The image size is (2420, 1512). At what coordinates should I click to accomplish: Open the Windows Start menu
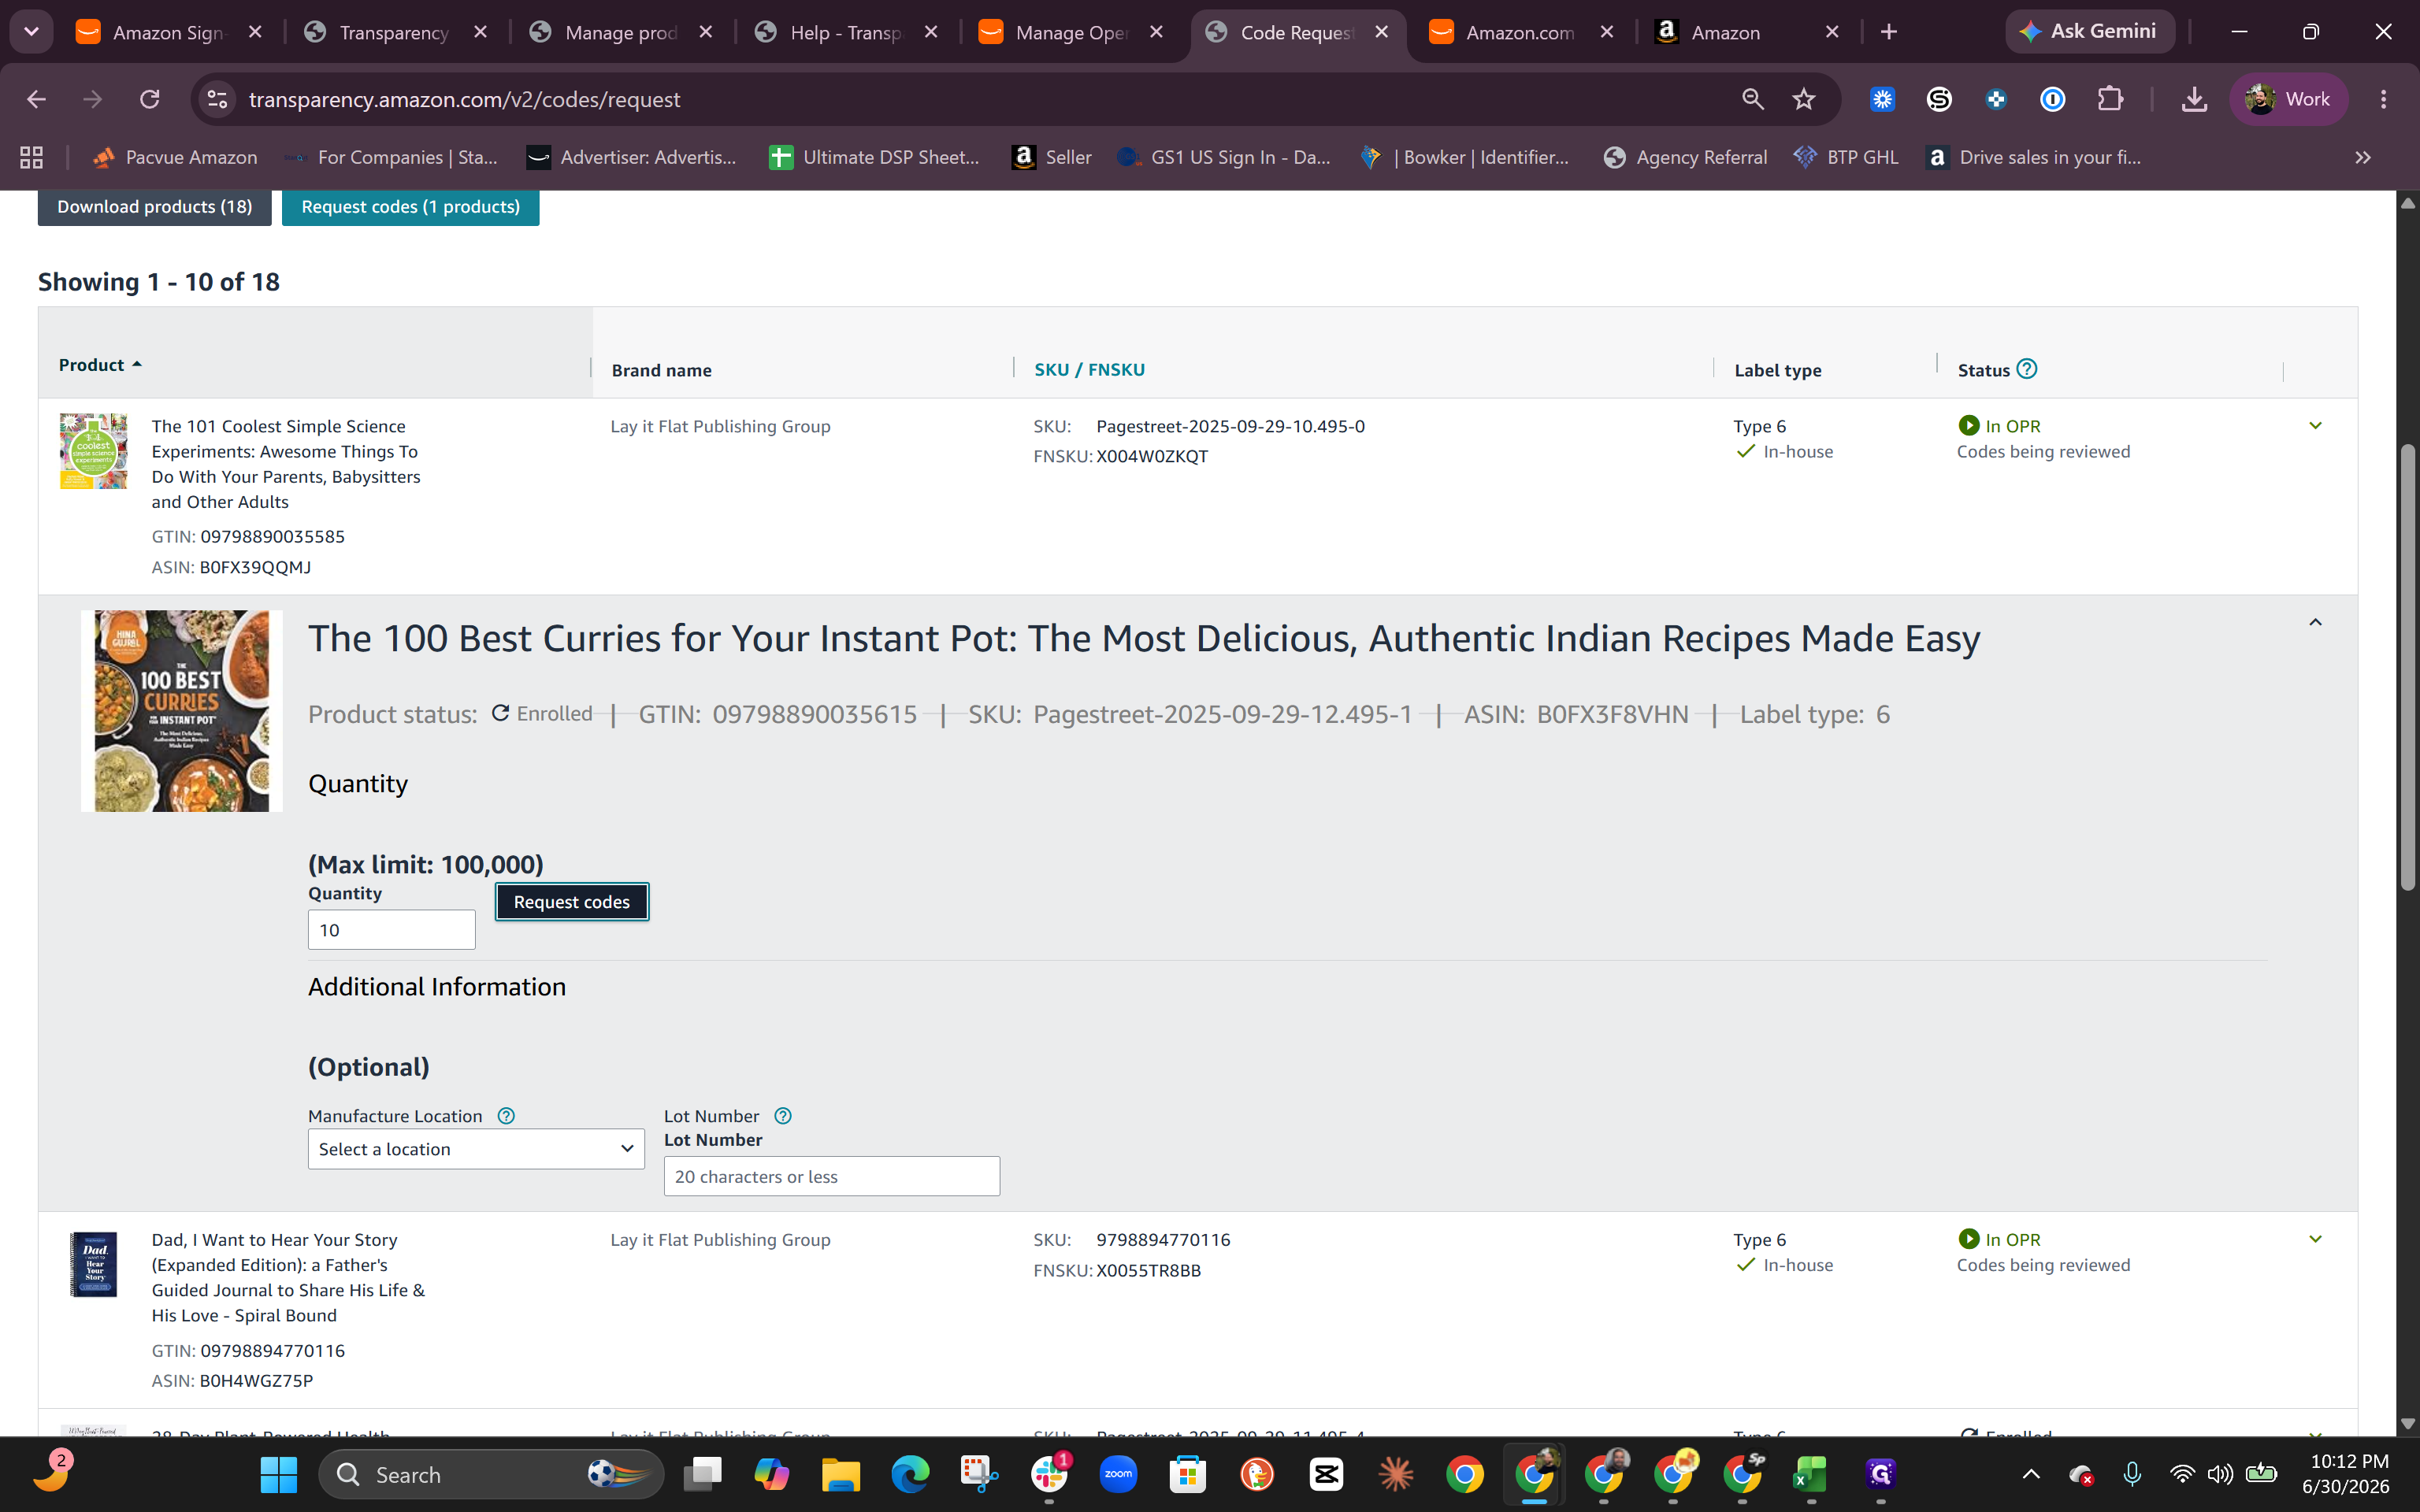point(278,1474)
